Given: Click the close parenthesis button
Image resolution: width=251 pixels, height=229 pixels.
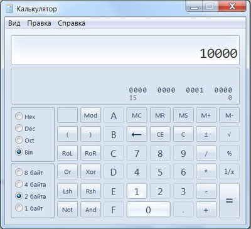Looking at the screenshot, I should point(90,134).
